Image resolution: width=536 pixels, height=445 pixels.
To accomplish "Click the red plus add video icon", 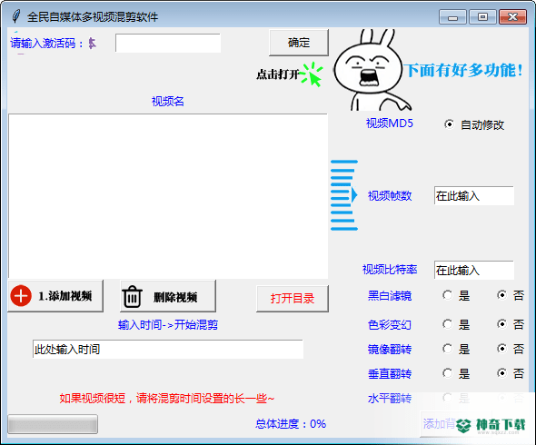I will [21, 296].
